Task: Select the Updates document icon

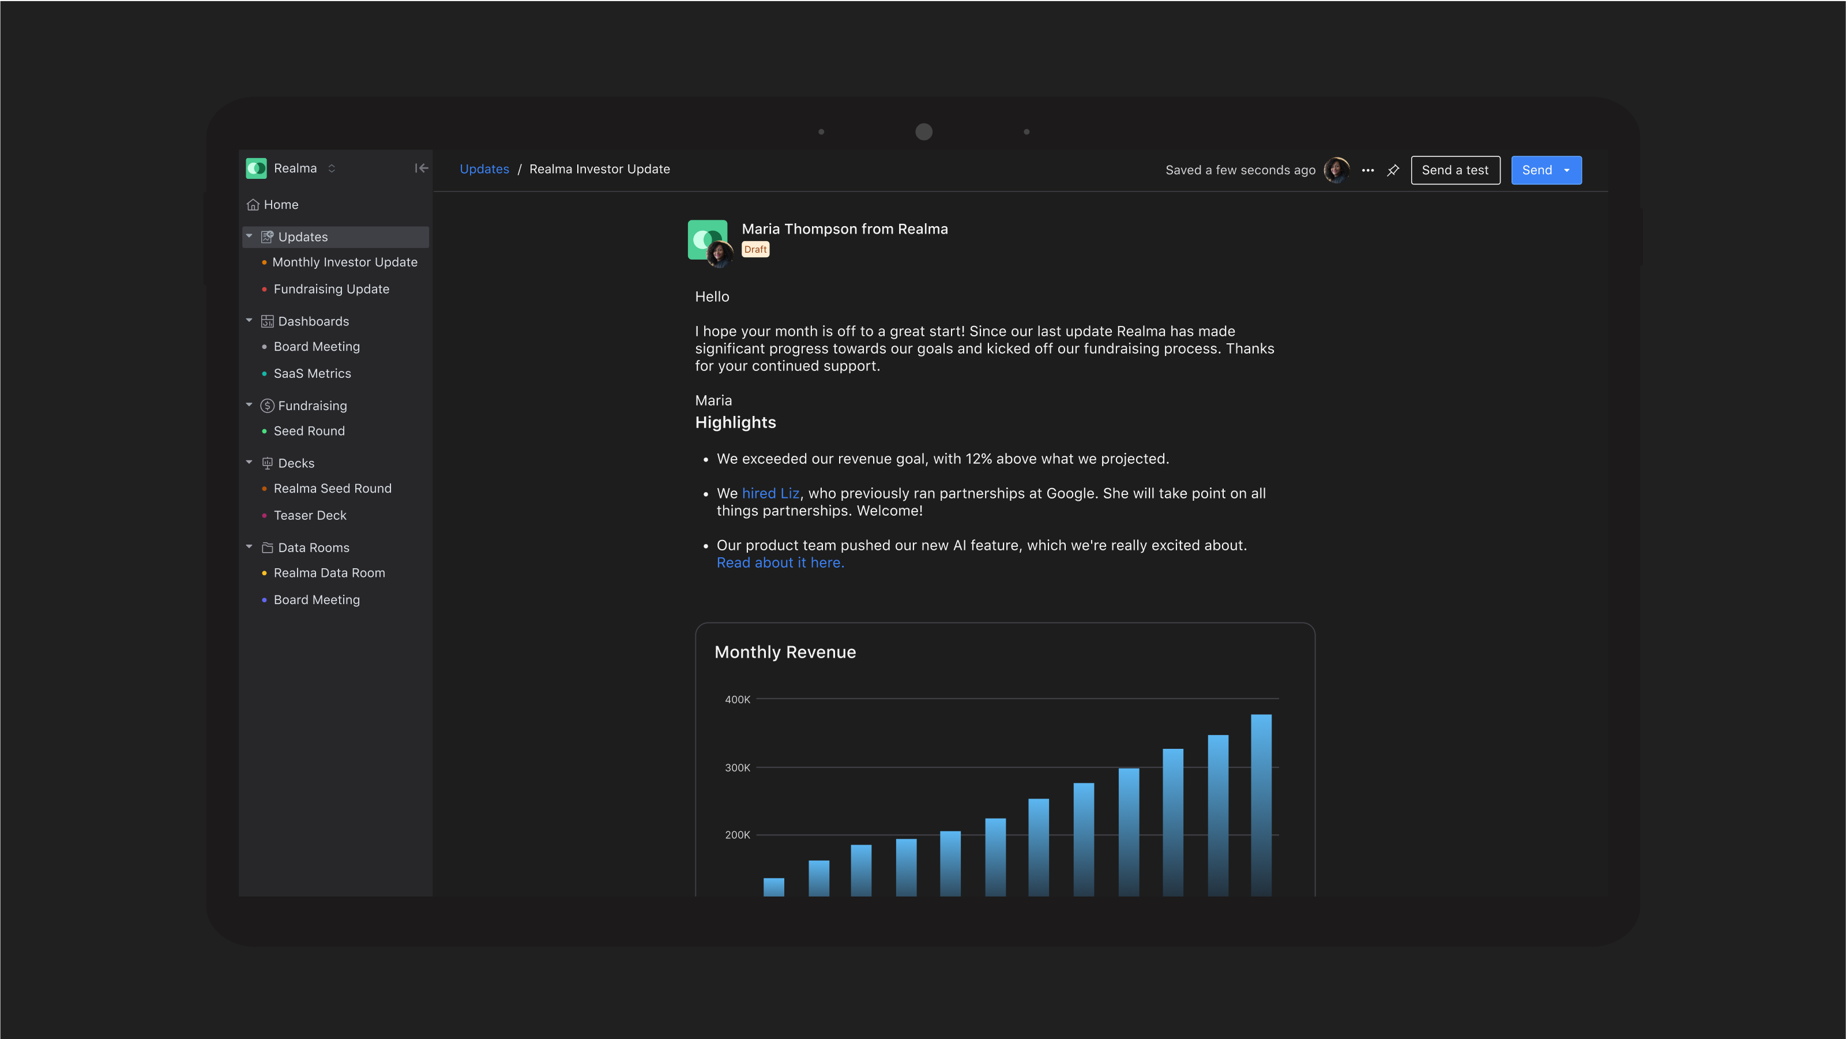Action: pyautogui.click(x=267, y=237)
